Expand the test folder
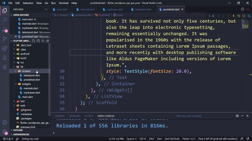 pos(14,101)
